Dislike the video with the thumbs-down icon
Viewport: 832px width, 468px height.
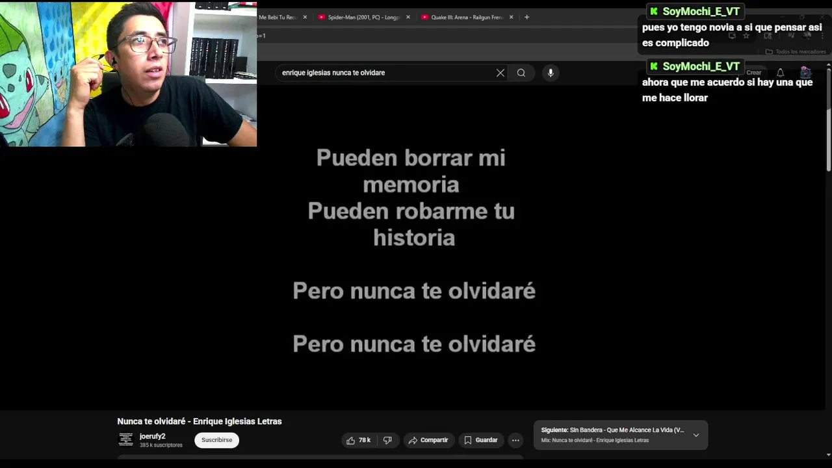387,440
